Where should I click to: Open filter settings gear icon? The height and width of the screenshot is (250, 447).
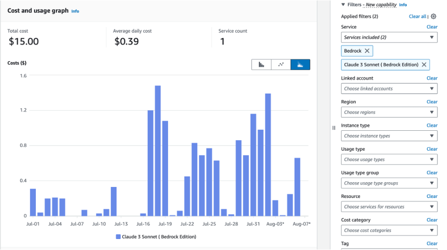tap(433, 16)
